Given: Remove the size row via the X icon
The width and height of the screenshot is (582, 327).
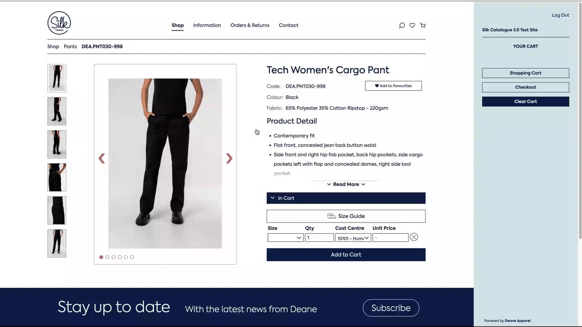Looking at the screenshot, I should 414,237.
